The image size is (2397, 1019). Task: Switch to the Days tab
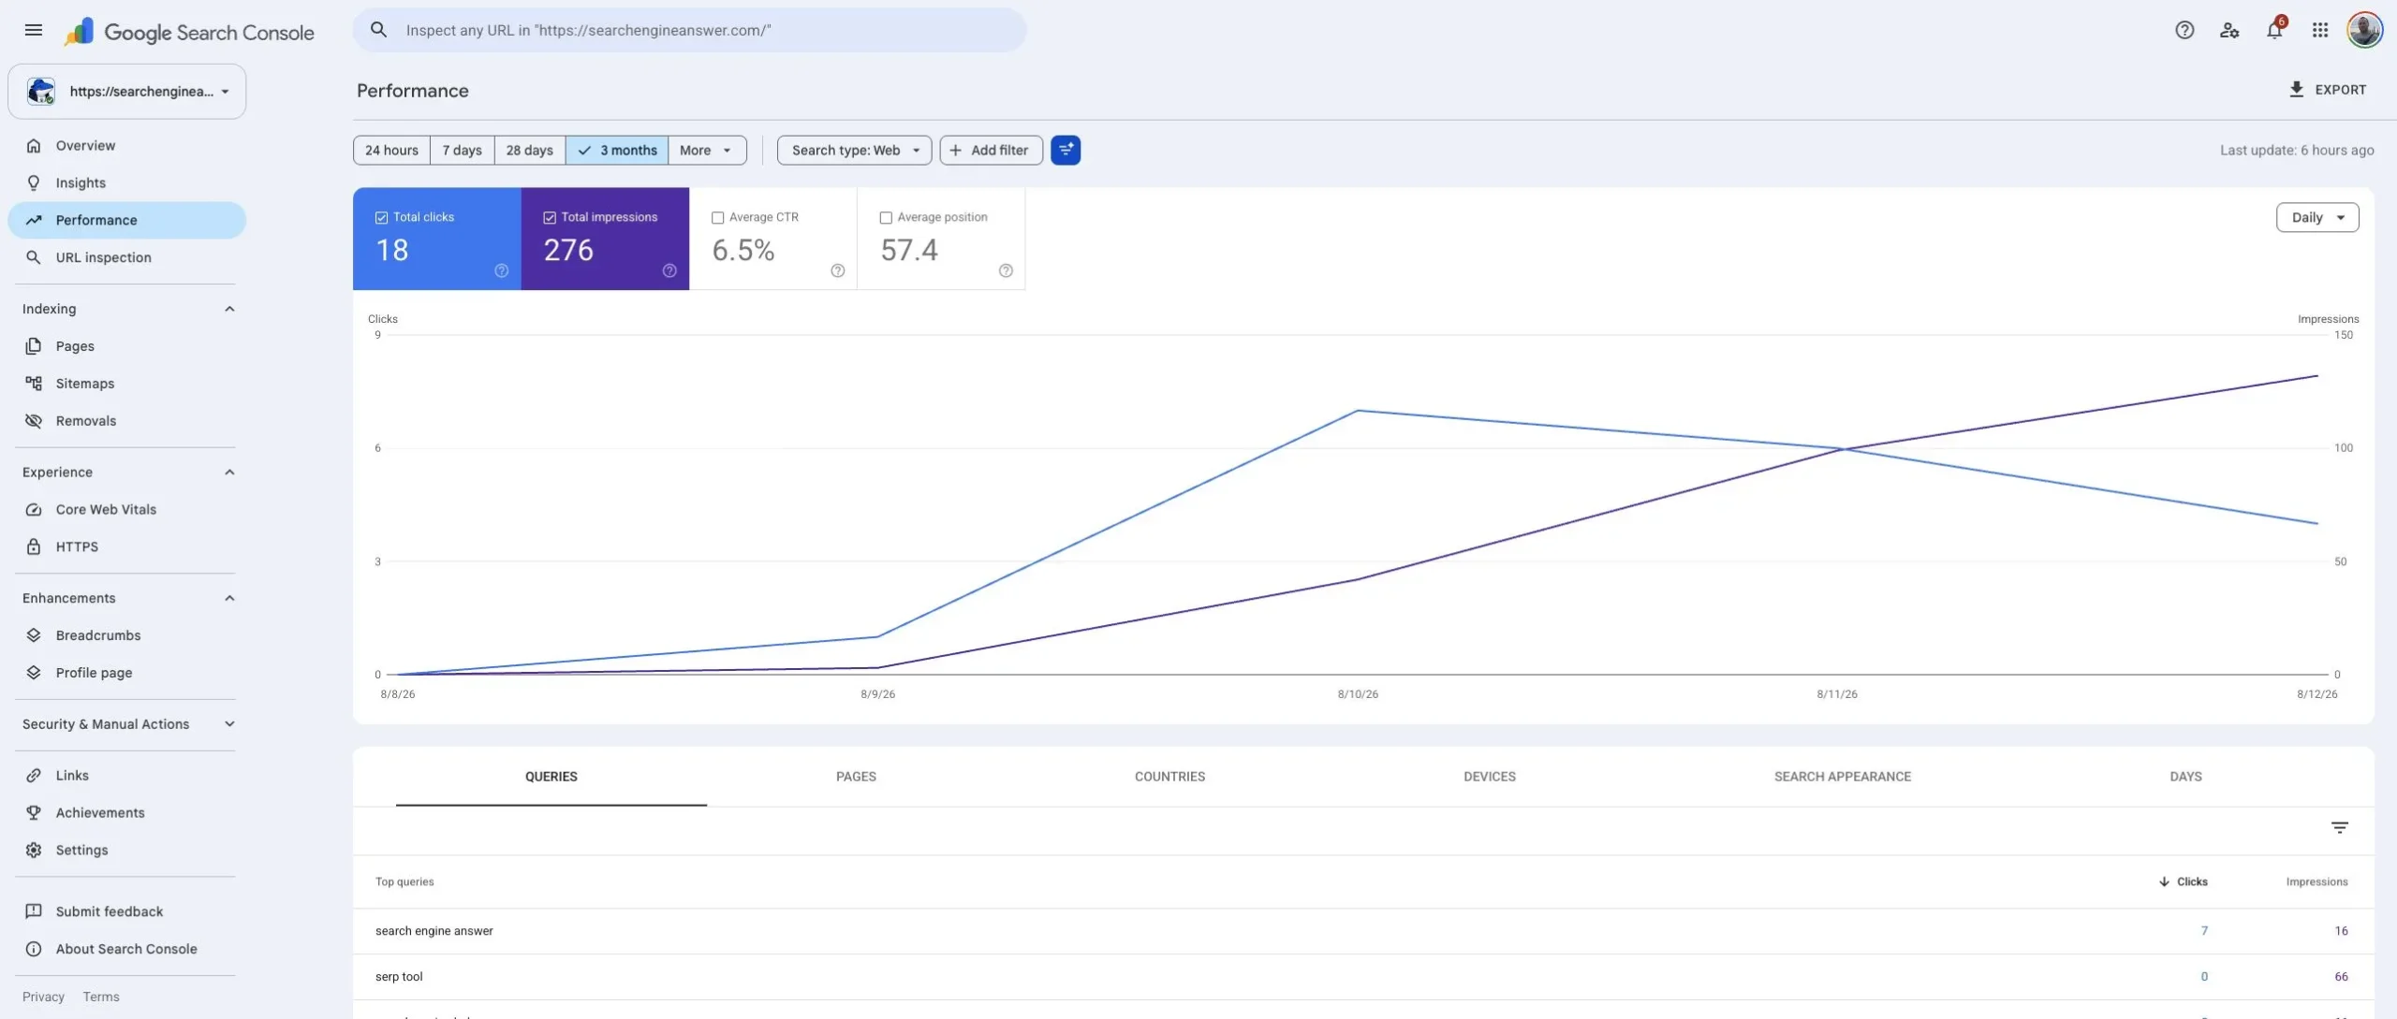click(2185, 777)
